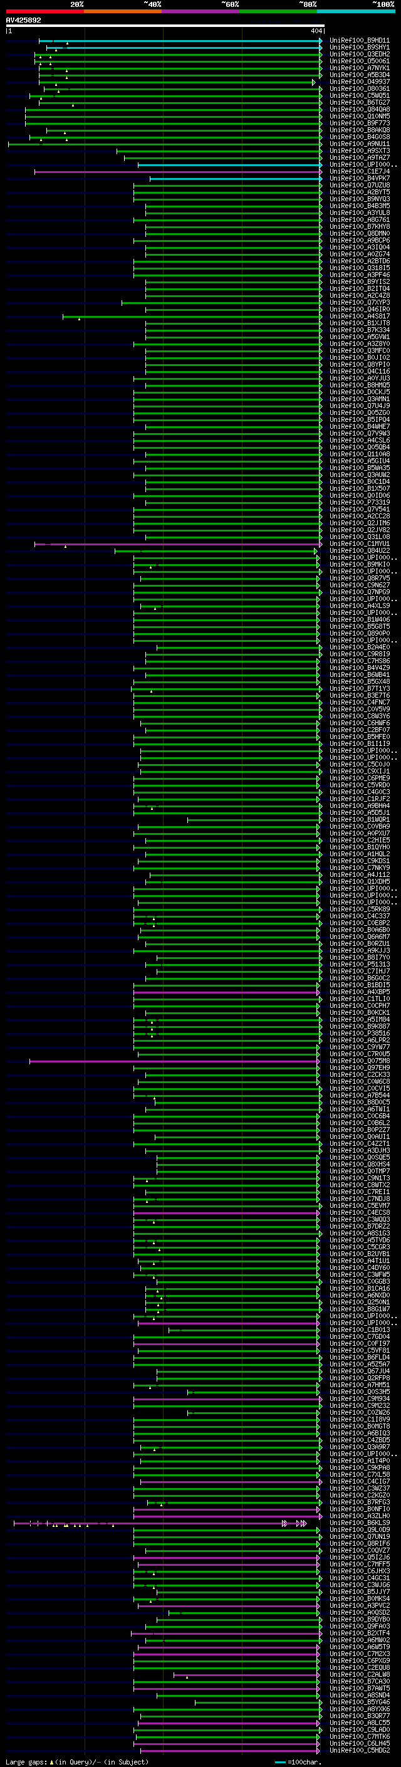
Task: Click hit label UniRef100_Q8R7V5
Action: coord(360,579)
